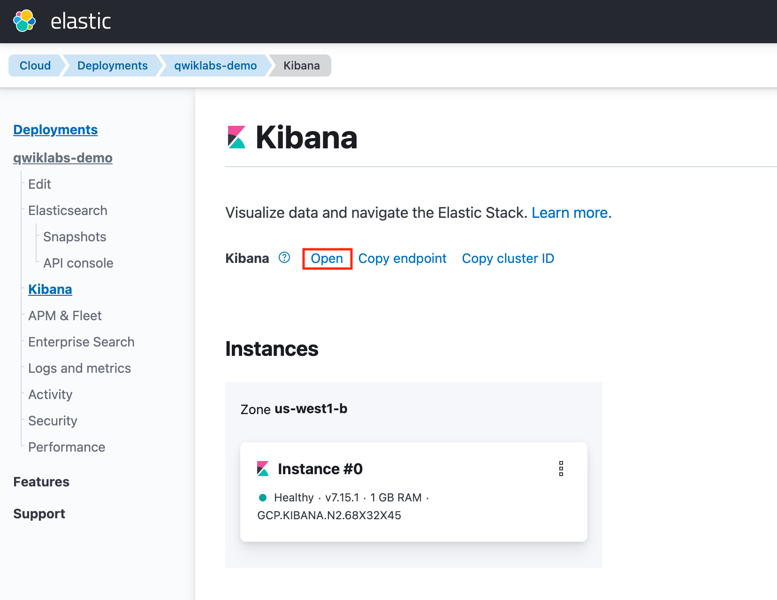This screenshot has width=777, height=600.
Task: Copy the Kibana endpoint
Action: 402,259
